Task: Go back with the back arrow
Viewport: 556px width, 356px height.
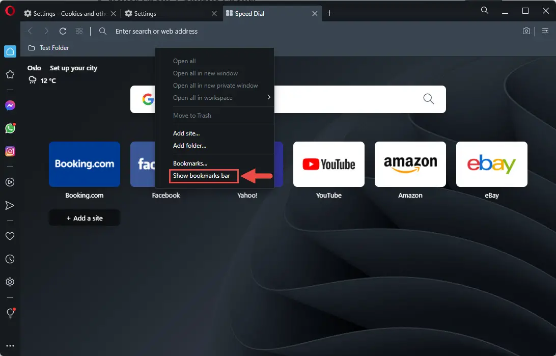Action: [x=30, y=31]
